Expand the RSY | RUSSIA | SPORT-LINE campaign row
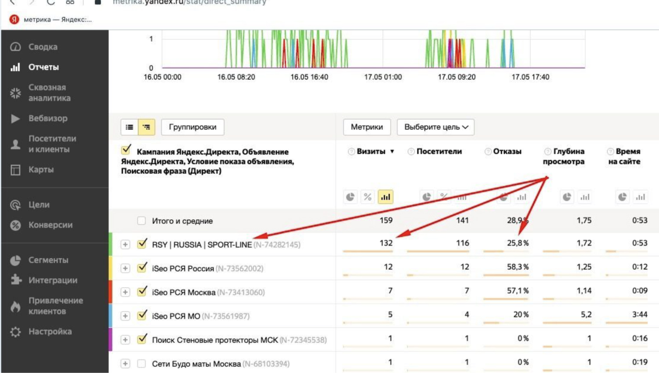 tap(125, 245)
